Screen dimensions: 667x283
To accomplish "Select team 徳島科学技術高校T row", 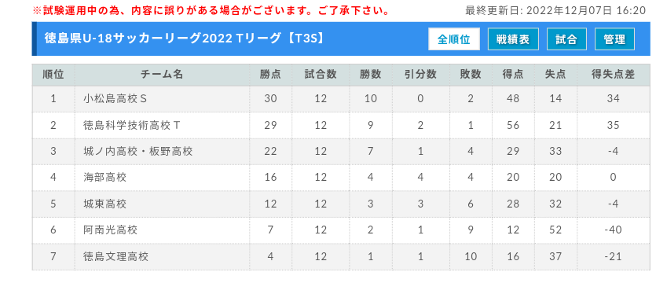I will pos(341,125).
